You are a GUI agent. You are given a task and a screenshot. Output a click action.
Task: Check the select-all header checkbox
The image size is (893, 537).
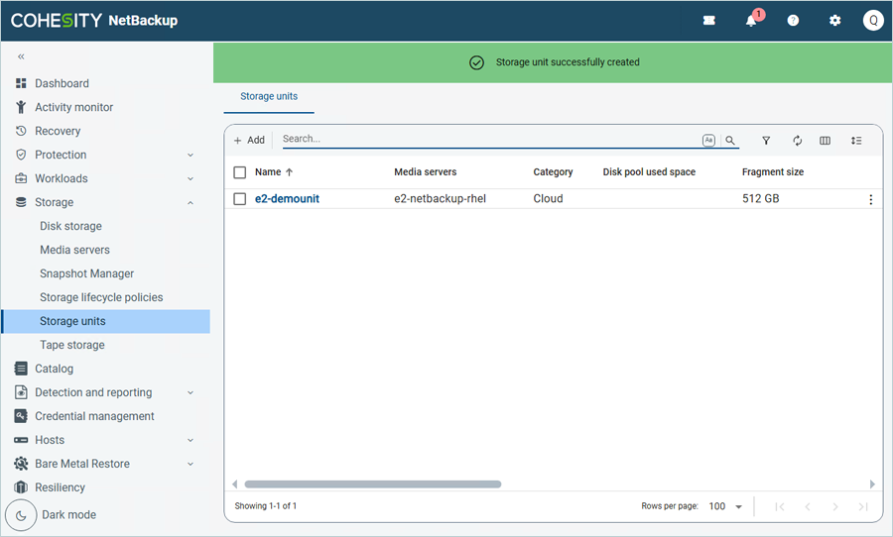[x=240, y=172]
